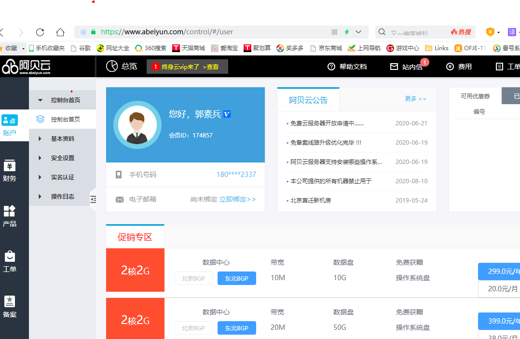The image size is (520, 339).
Task: Open the yellow shield wallet extension icon
Action: click(490, 32)
